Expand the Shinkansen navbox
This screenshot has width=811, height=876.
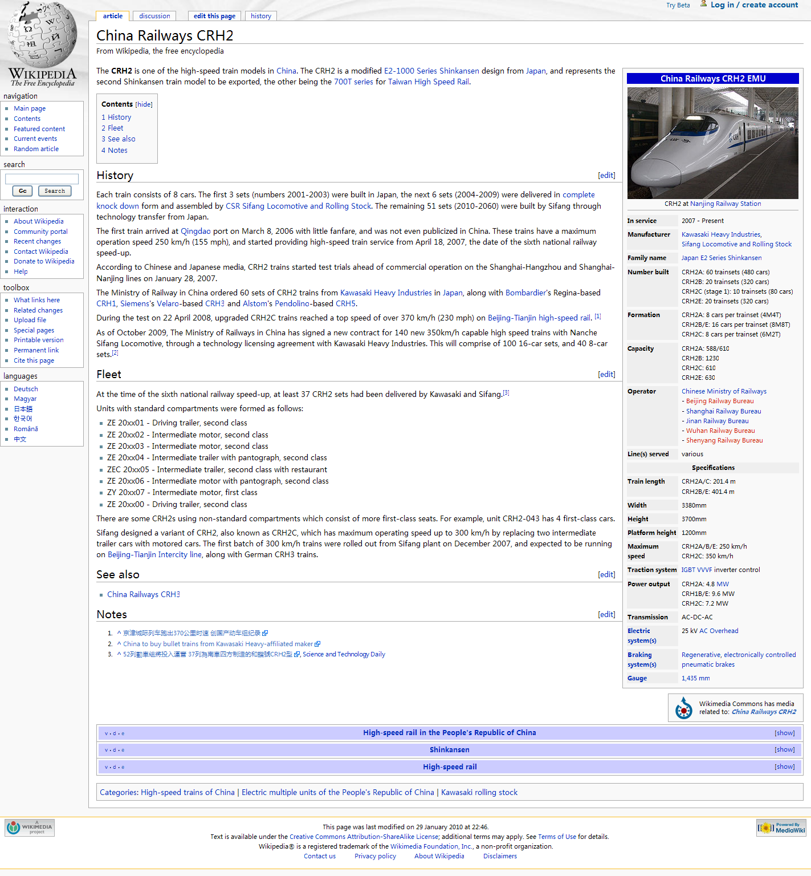tap(784, 750)
